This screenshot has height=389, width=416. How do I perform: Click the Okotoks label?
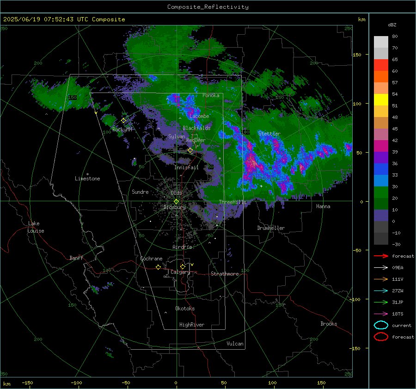click(185, 309)
